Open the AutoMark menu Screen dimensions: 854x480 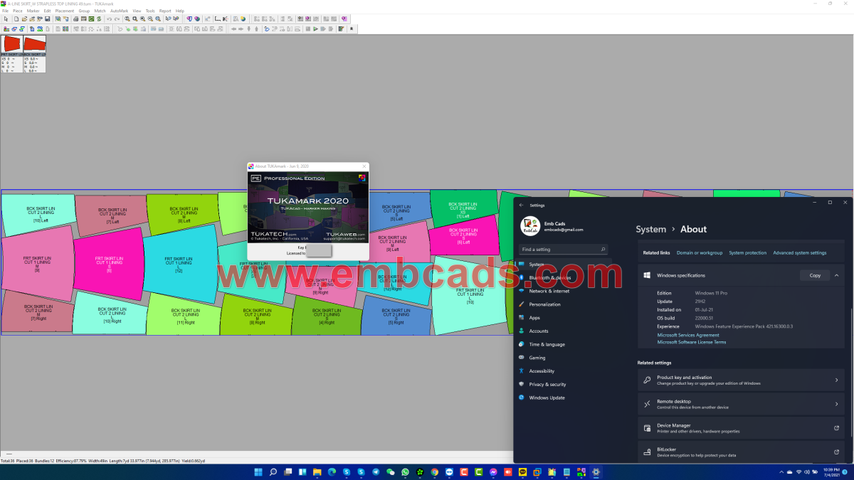119,11
